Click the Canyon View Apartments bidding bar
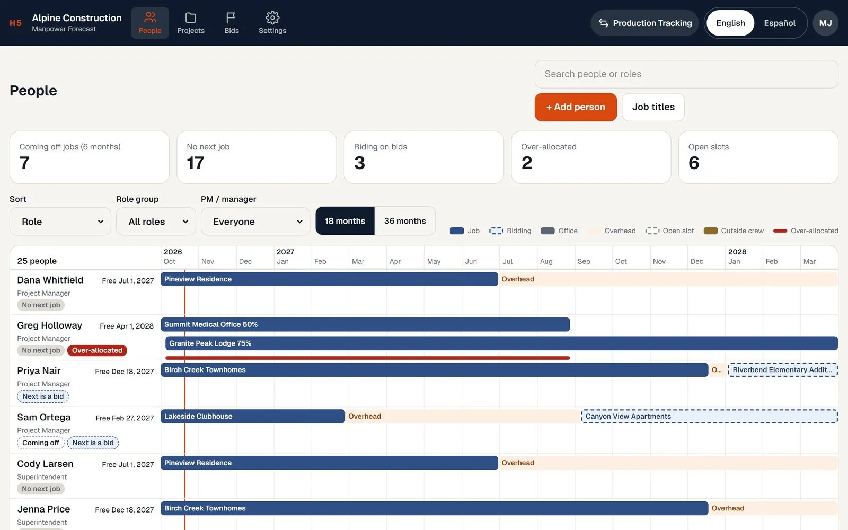Viewport: 848px width, 530px height. [710, 417]
